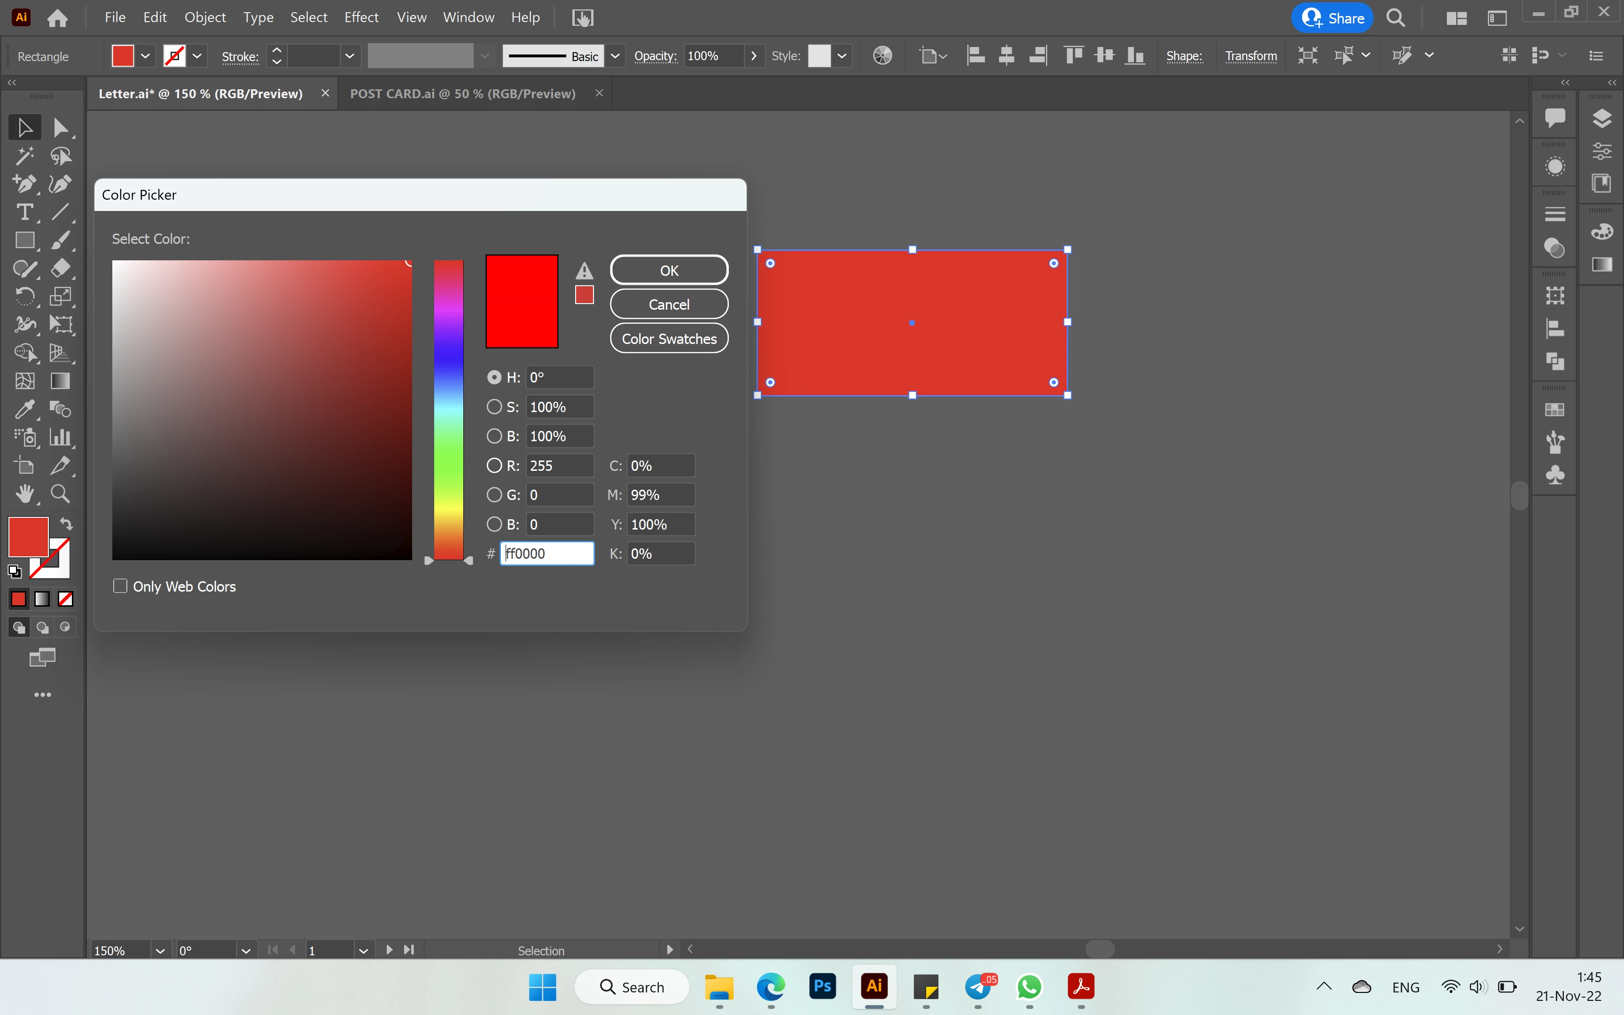Select the Hand tool
This screenshot has width=1624, height=1015.
pyautogui.click(x=24, y=494)
